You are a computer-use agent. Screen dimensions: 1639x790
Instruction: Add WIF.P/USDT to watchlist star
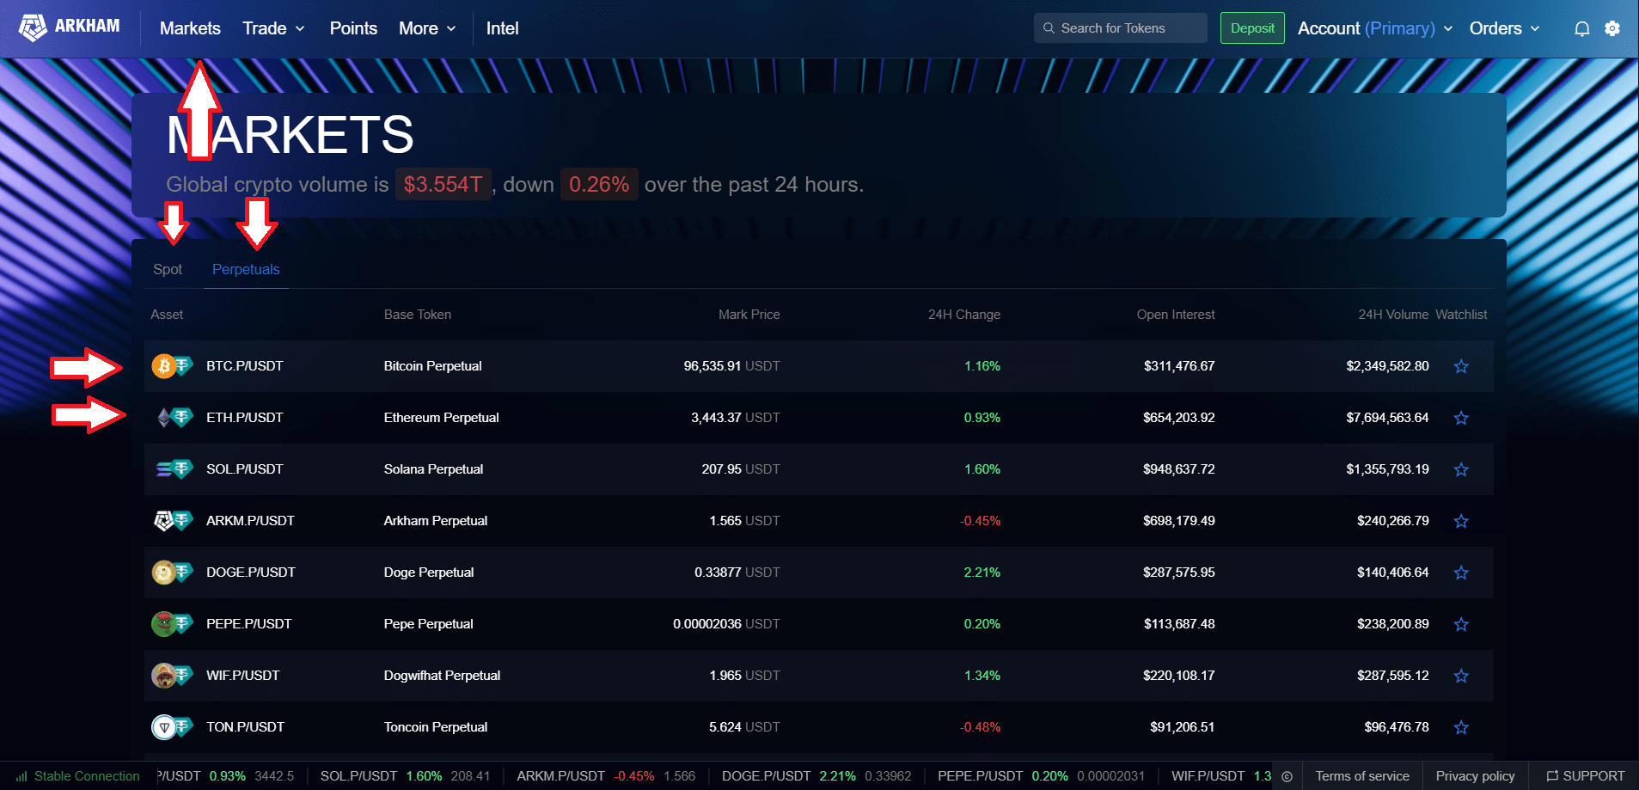(1461, 676)
